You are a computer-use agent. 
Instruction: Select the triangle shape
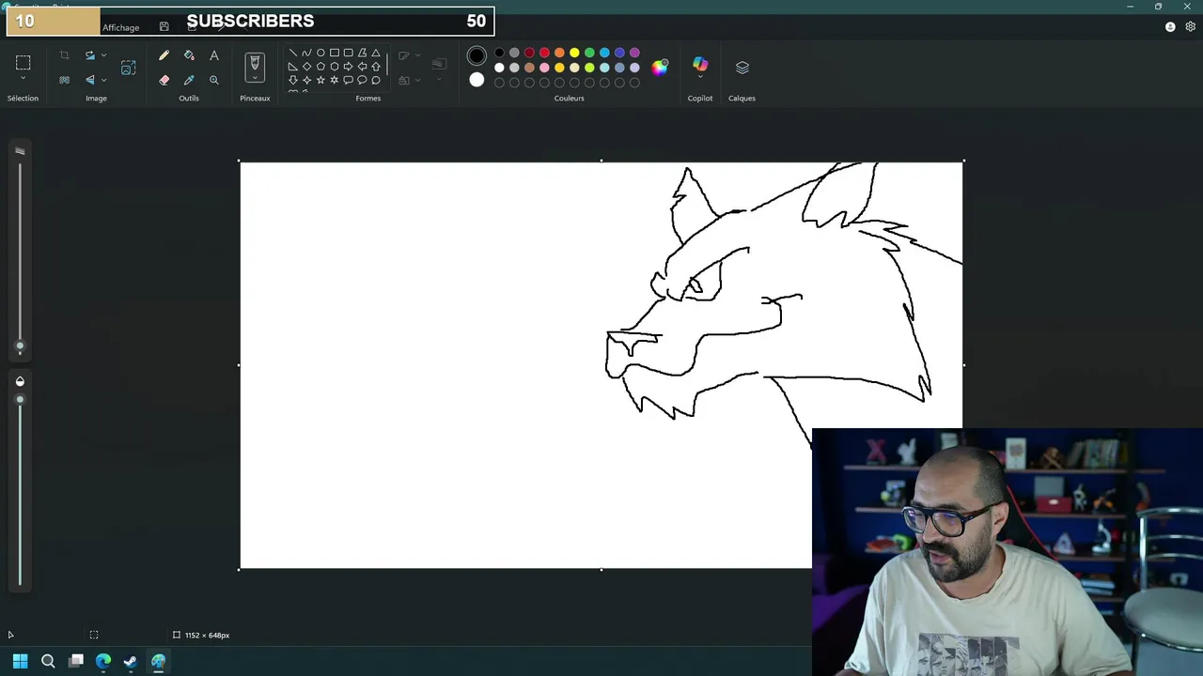[x=376, y=53]
